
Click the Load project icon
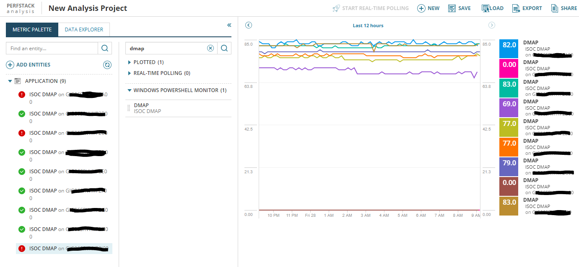pyautogui.click(x=486, y=8)
